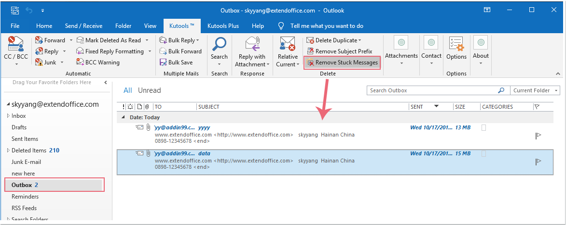Switch to the Home tab
This screenshot has height=225, width=566.
(44, 26)
